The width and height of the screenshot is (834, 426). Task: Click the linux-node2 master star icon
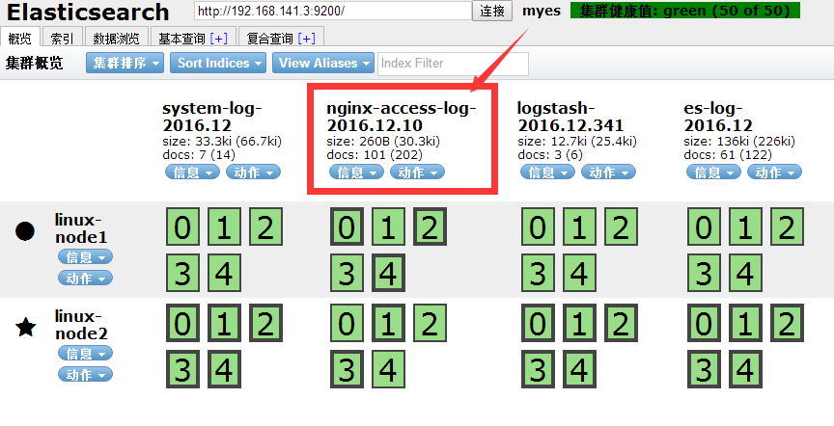click(x=25, y=327)
